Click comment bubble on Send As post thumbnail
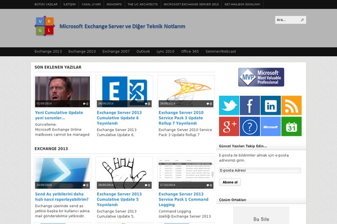The height and width of the screenshot is (224, 337). (85, 185)
